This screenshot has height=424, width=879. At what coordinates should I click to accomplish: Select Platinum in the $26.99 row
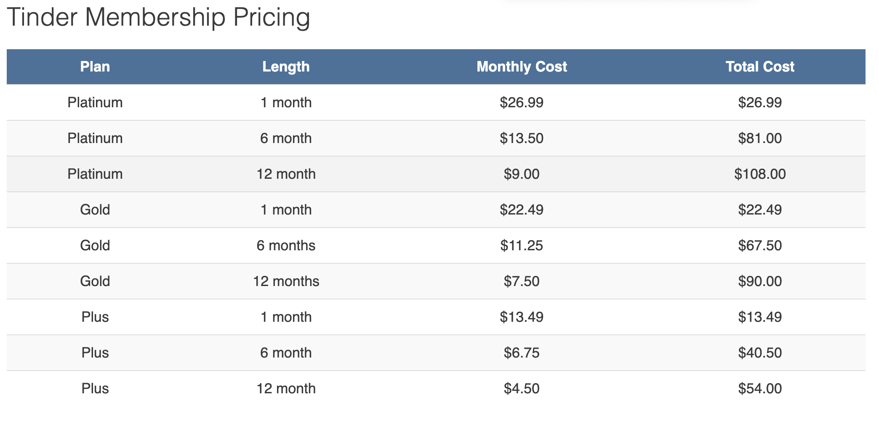pyautogui.click(x=95, y=103)
